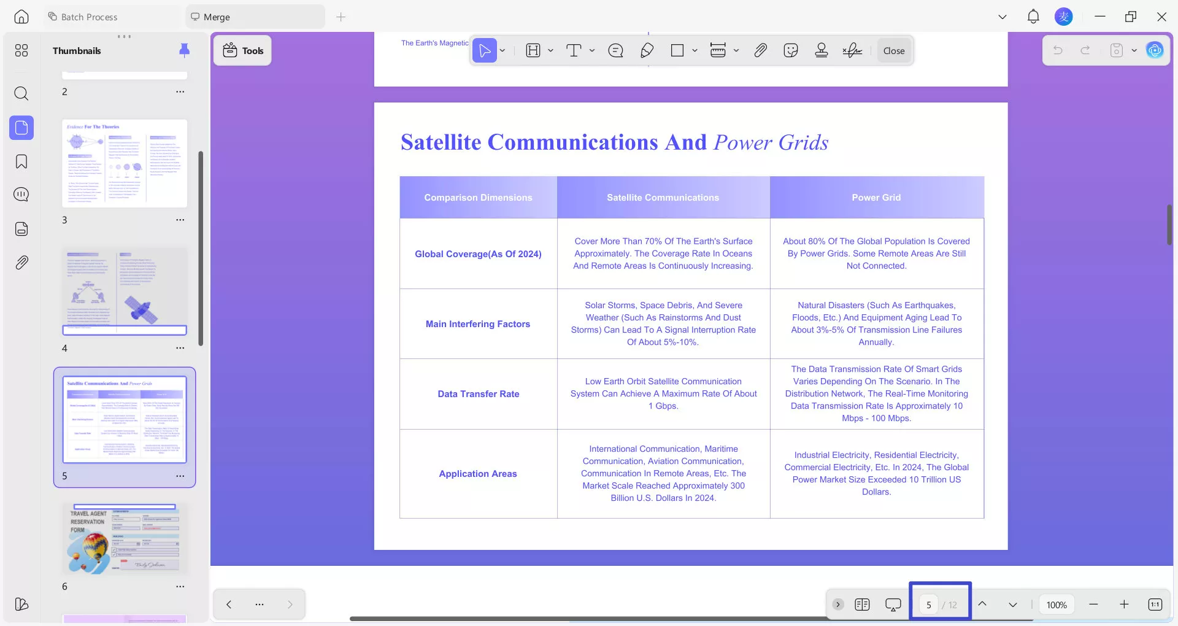This screenshot has height=626, width=1178.
Task: Go to next page arrow
Action: [1013, 605]
